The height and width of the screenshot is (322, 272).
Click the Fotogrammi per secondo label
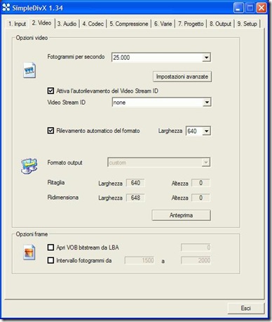pos(76,57)
